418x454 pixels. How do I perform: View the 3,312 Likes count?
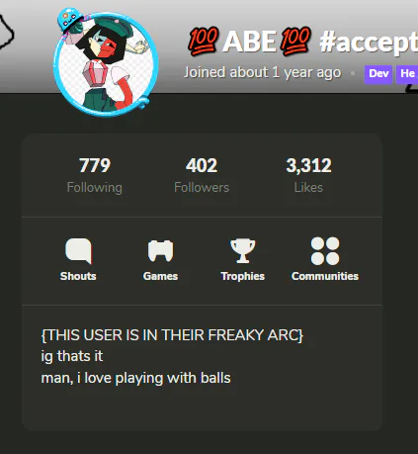click(x=308, y=175)
